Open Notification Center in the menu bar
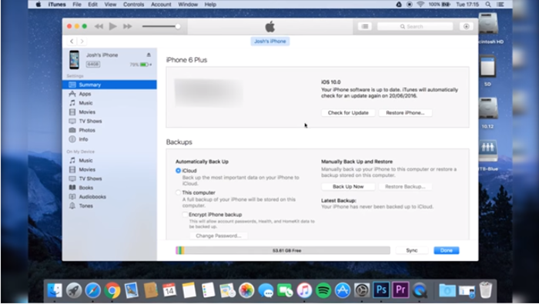The height and width of the screenshot is (304, 539). (x=500, y=5)
